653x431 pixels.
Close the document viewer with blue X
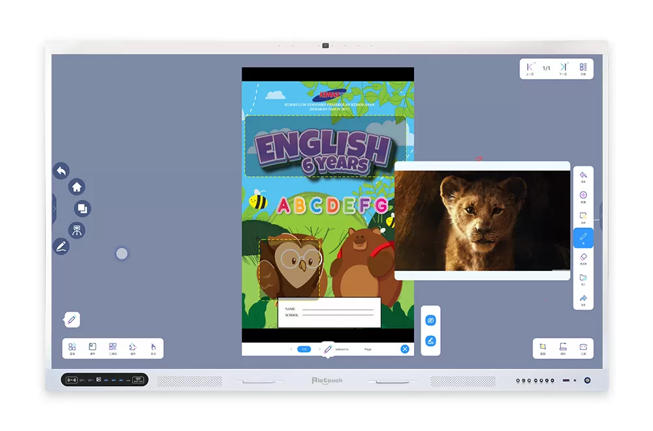[405, 349]
